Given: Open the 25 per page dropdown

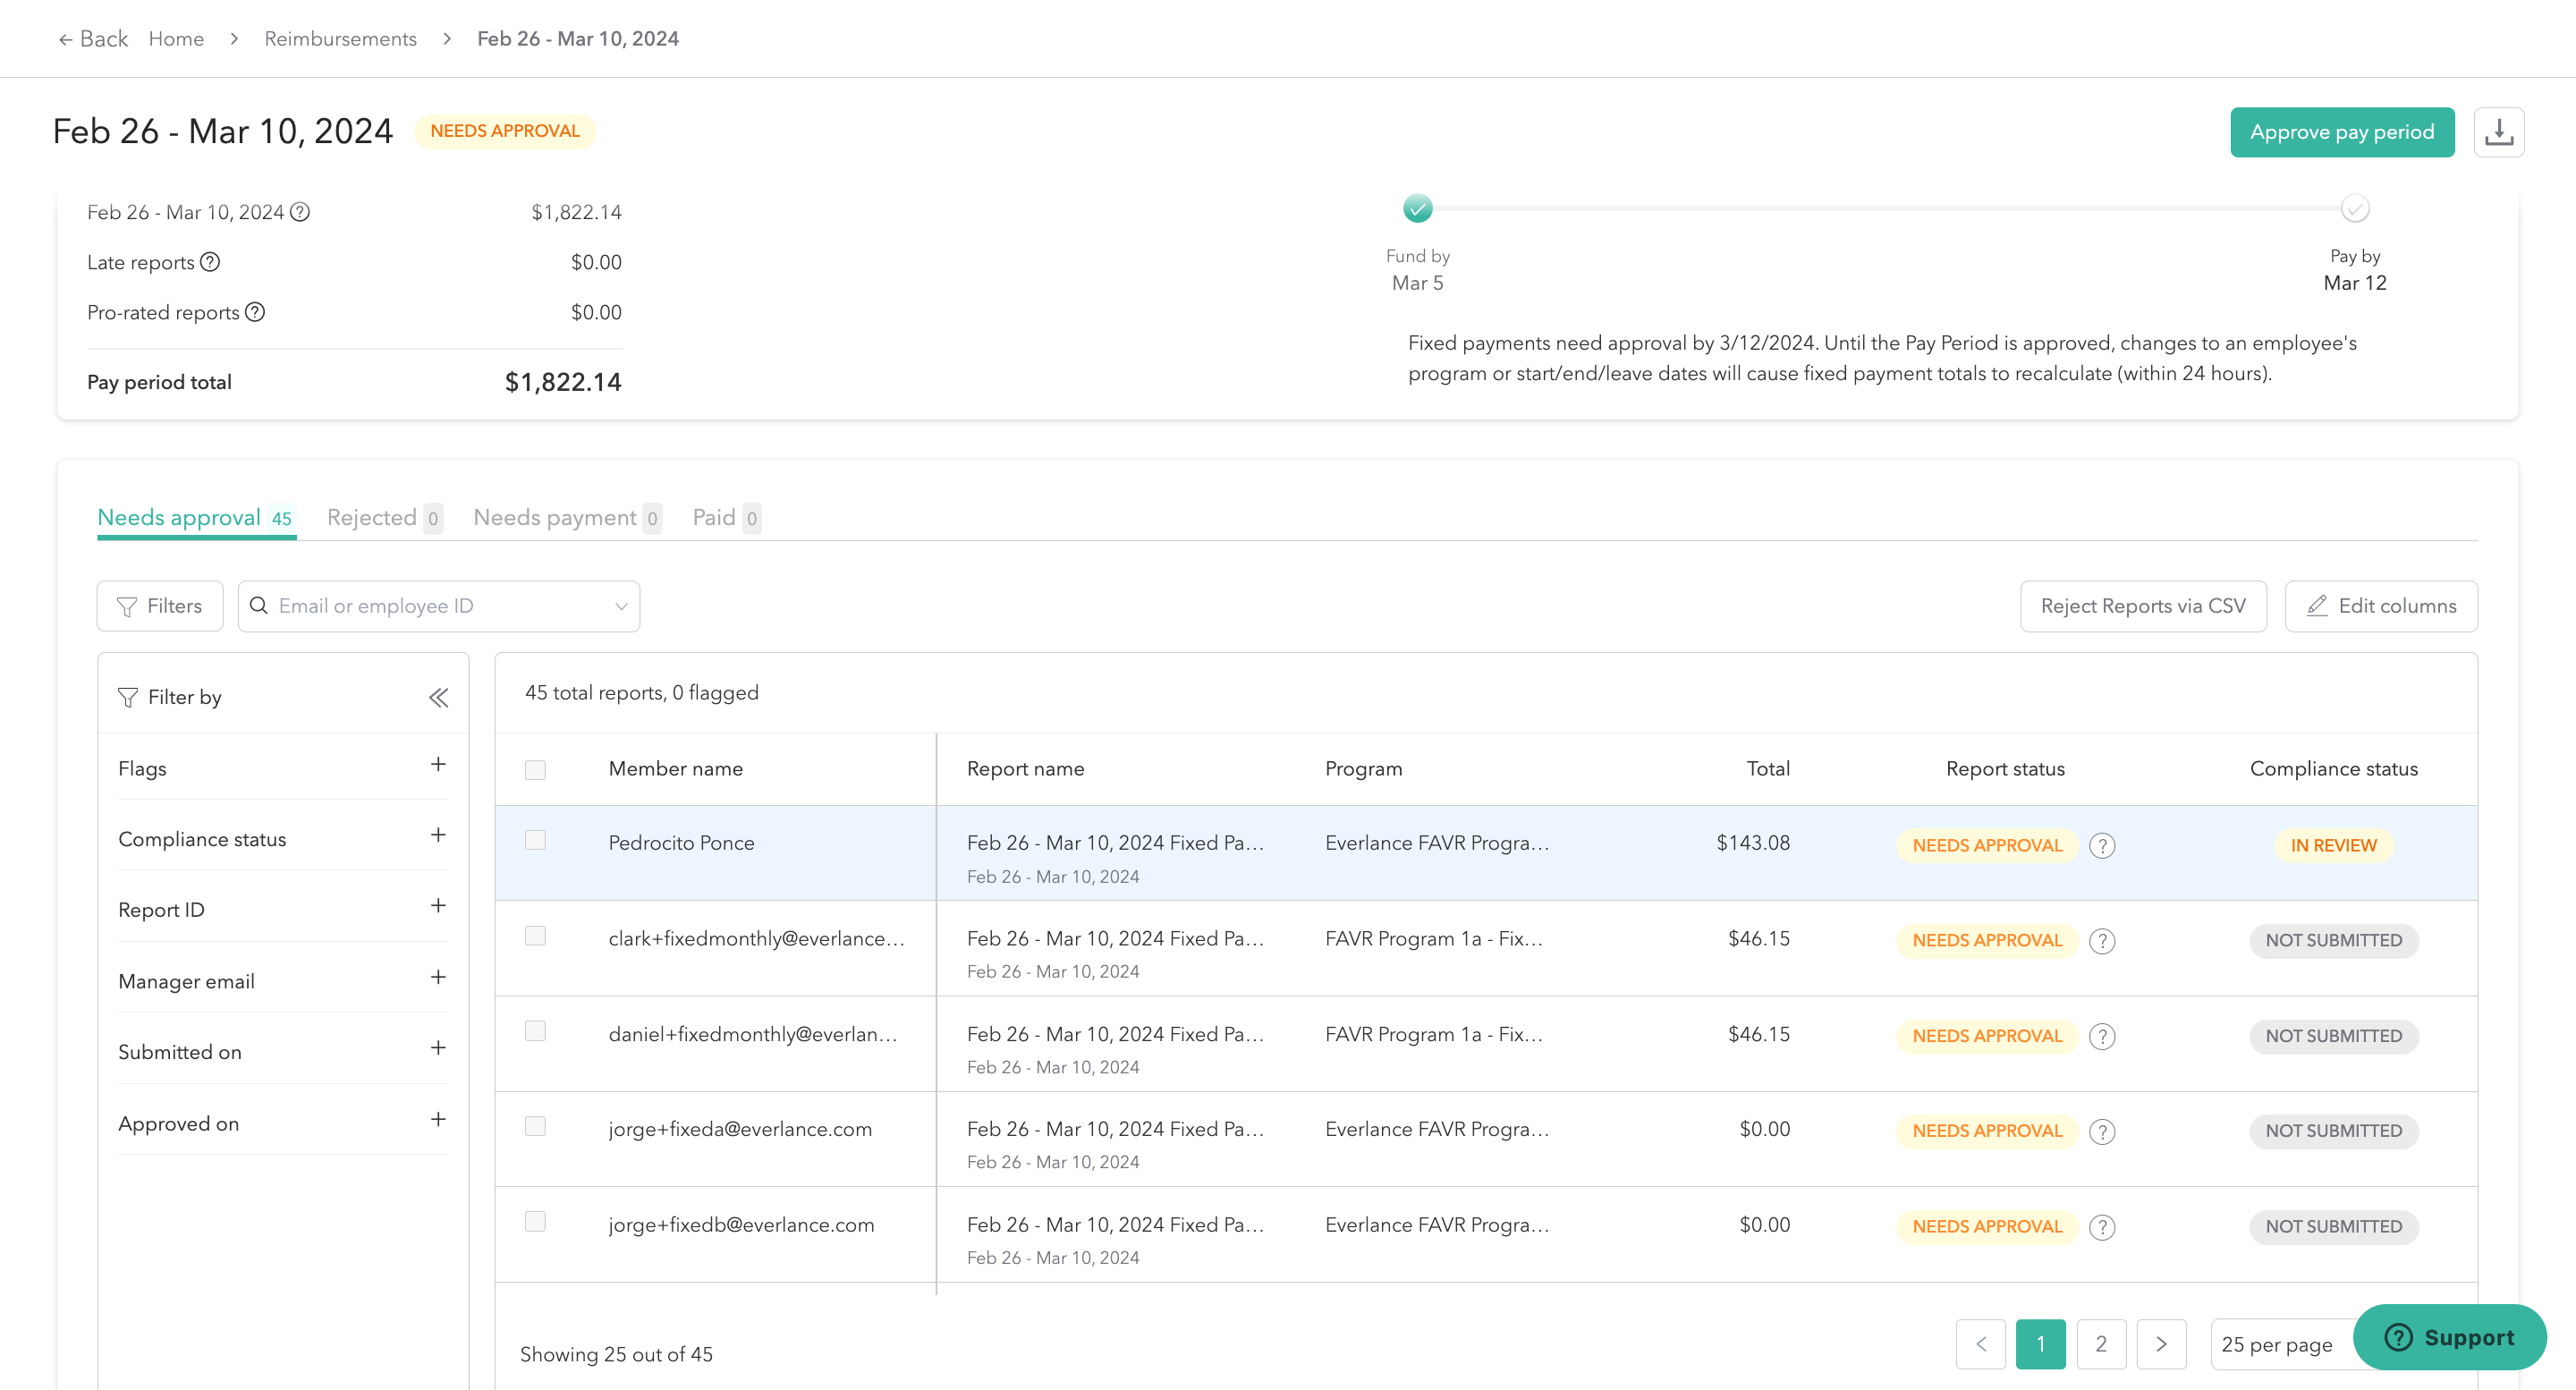Looking at the screenshot, I should 2280,1344.
